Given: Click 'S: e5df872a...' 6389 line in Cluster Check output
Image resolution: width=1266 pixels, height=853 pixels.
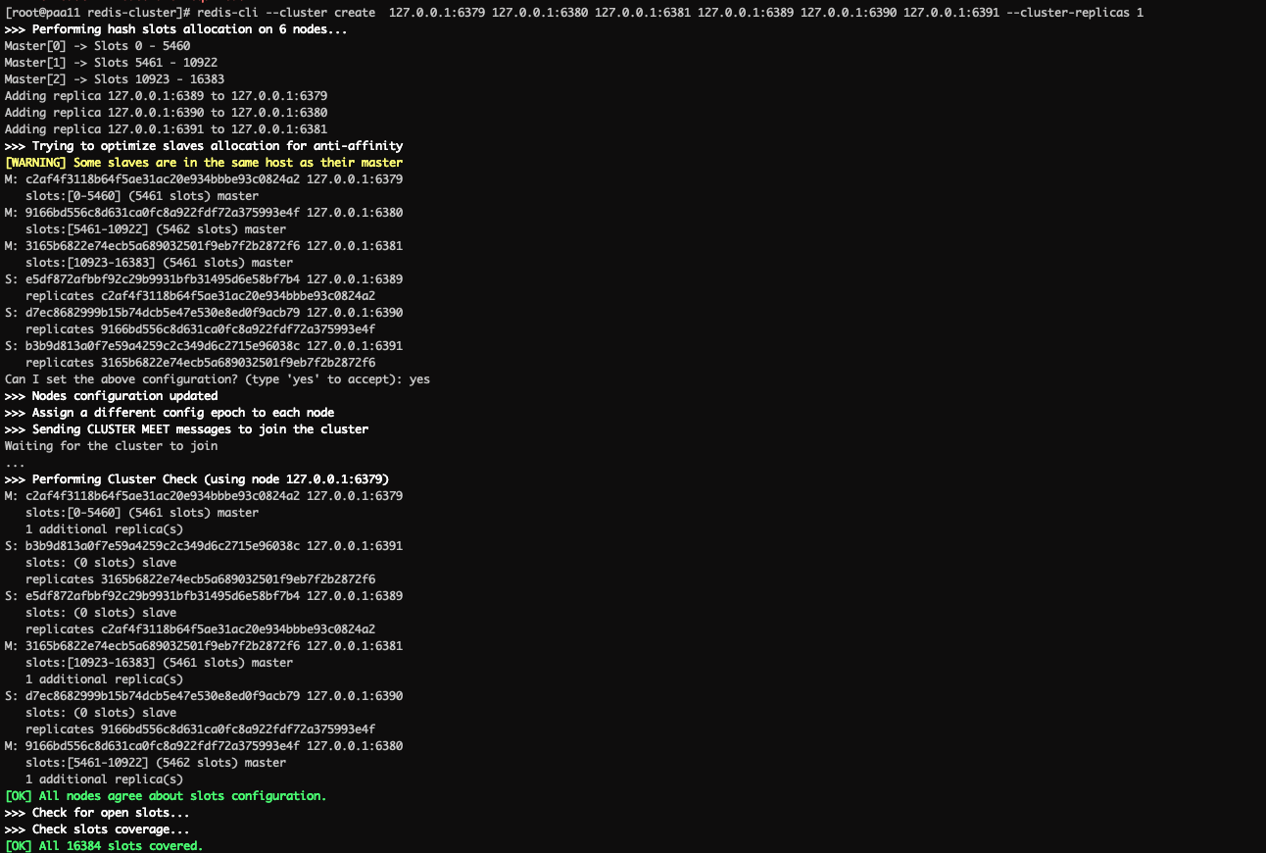Looking at the screenshot, I should [204, 596].
